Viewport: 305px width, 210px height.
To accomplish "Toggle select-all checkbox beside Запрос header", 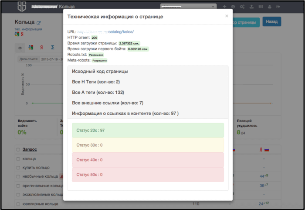I will [18, 149].
